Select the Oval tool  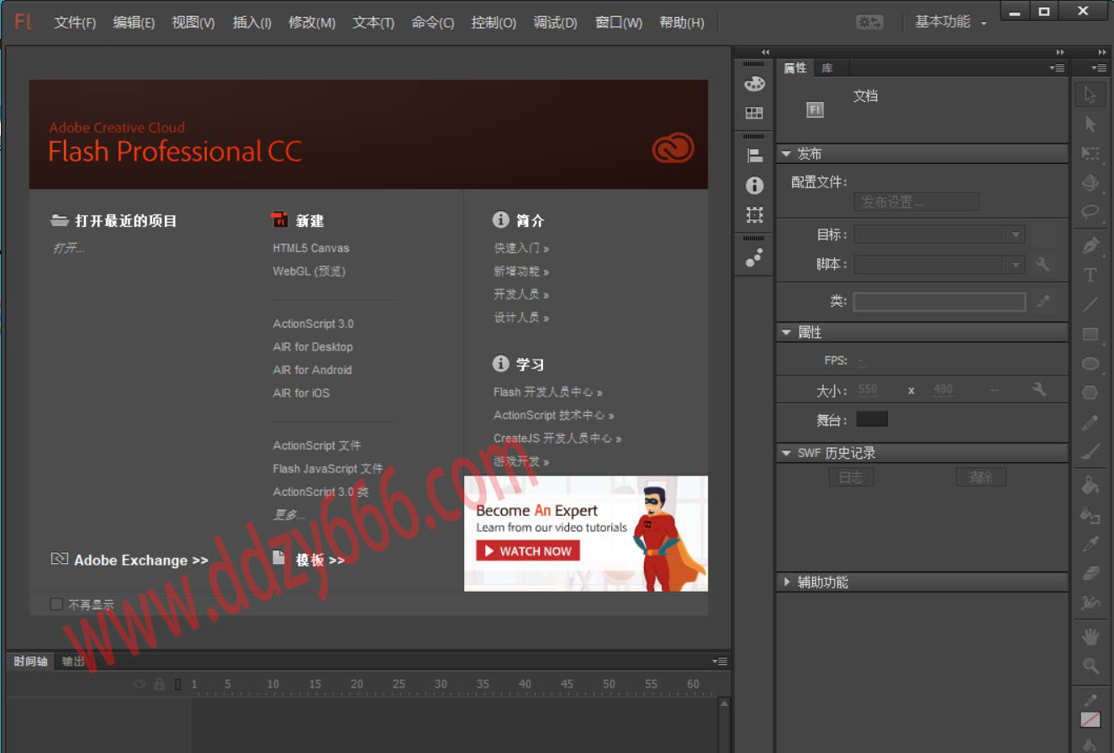point(1090,364)
